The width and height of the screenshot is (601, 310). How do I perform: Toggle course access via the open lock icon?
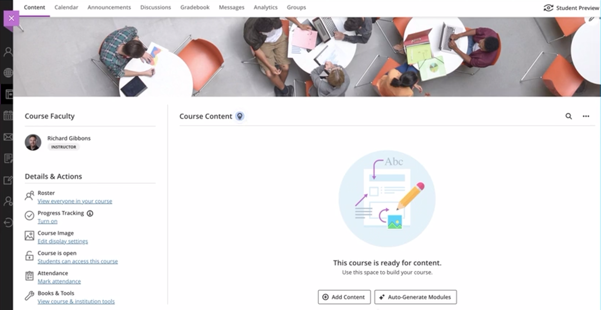click(x=29, y=256)
